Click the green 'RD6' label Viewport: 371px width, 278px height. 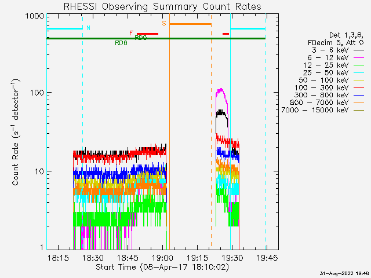point(121,43)
